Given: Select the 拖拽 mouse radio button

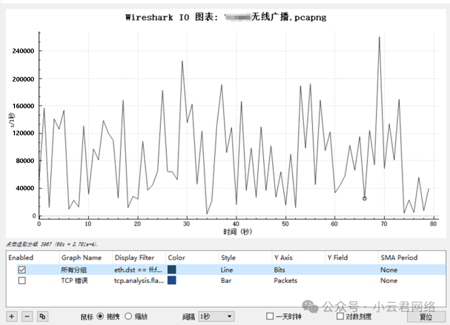Looking at the screenshot, I should [x=100, y=317].
